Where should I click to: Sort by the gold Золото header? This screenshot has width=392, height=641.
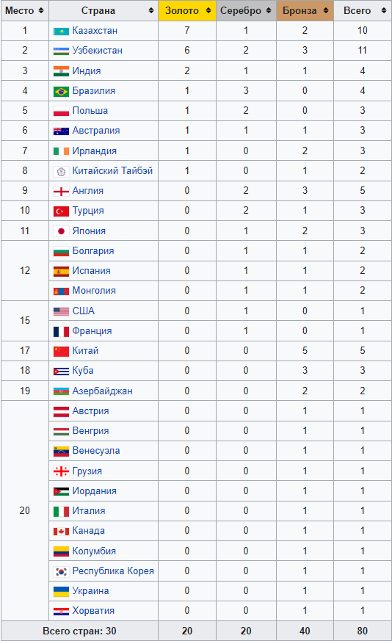point(187,10)
